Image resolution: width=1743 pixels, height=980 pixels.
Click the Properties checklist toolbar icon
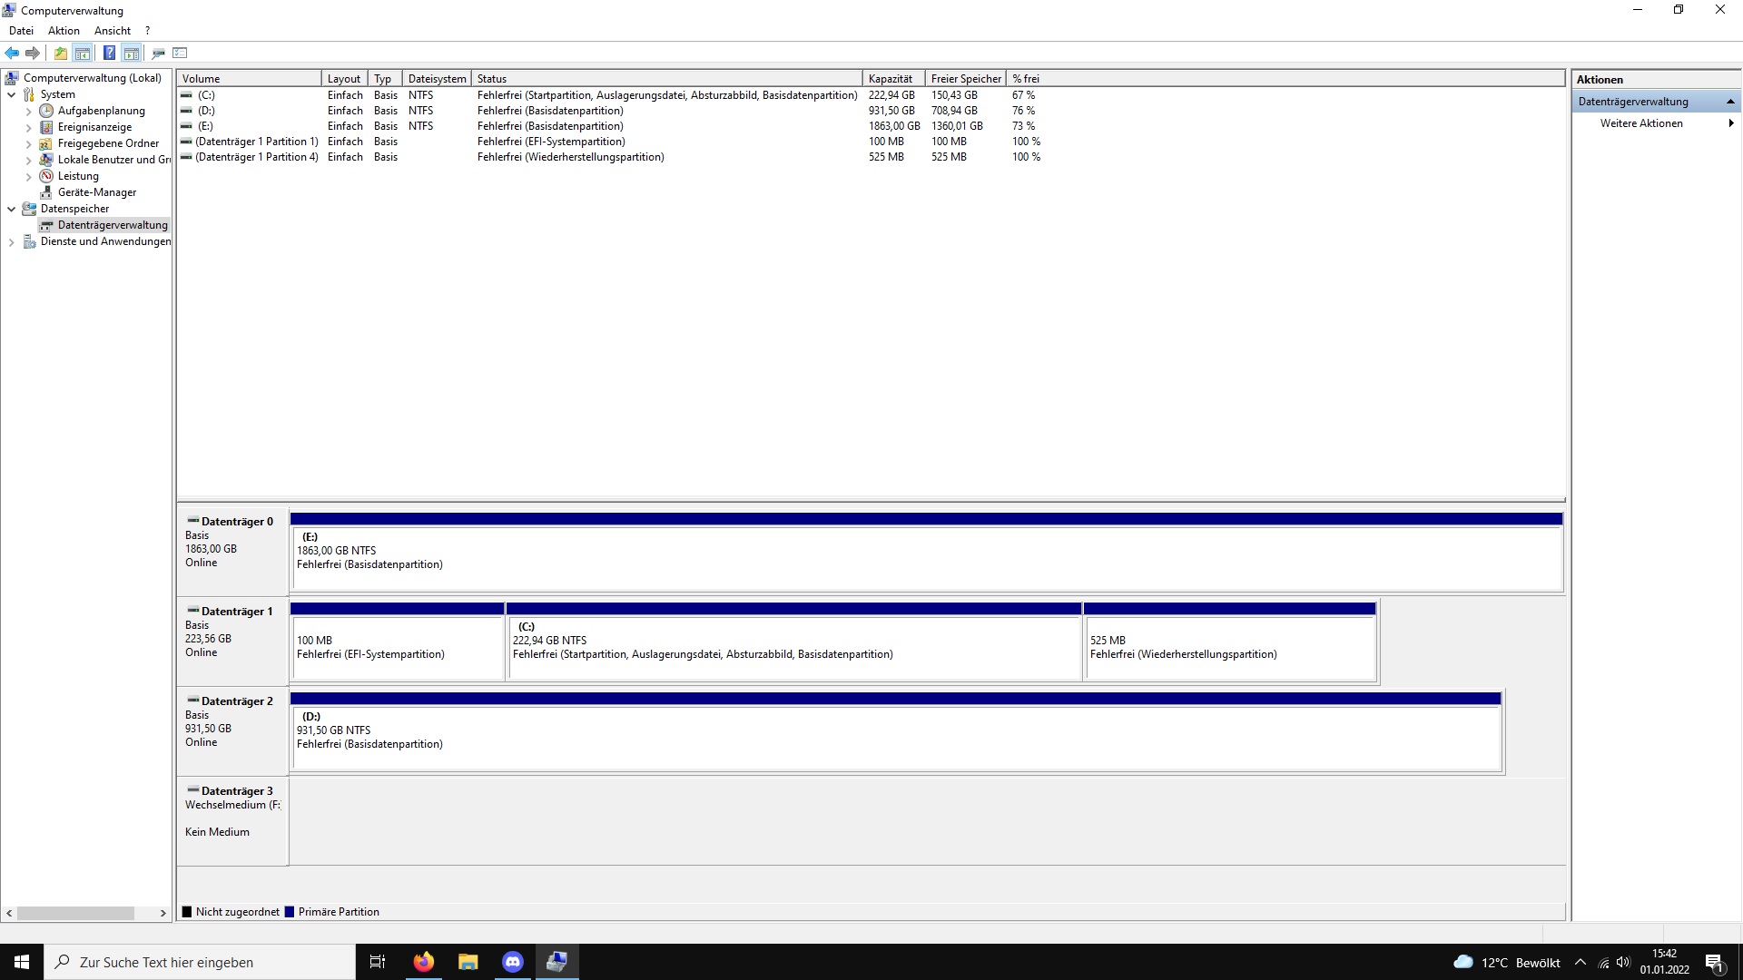point(180,53)
